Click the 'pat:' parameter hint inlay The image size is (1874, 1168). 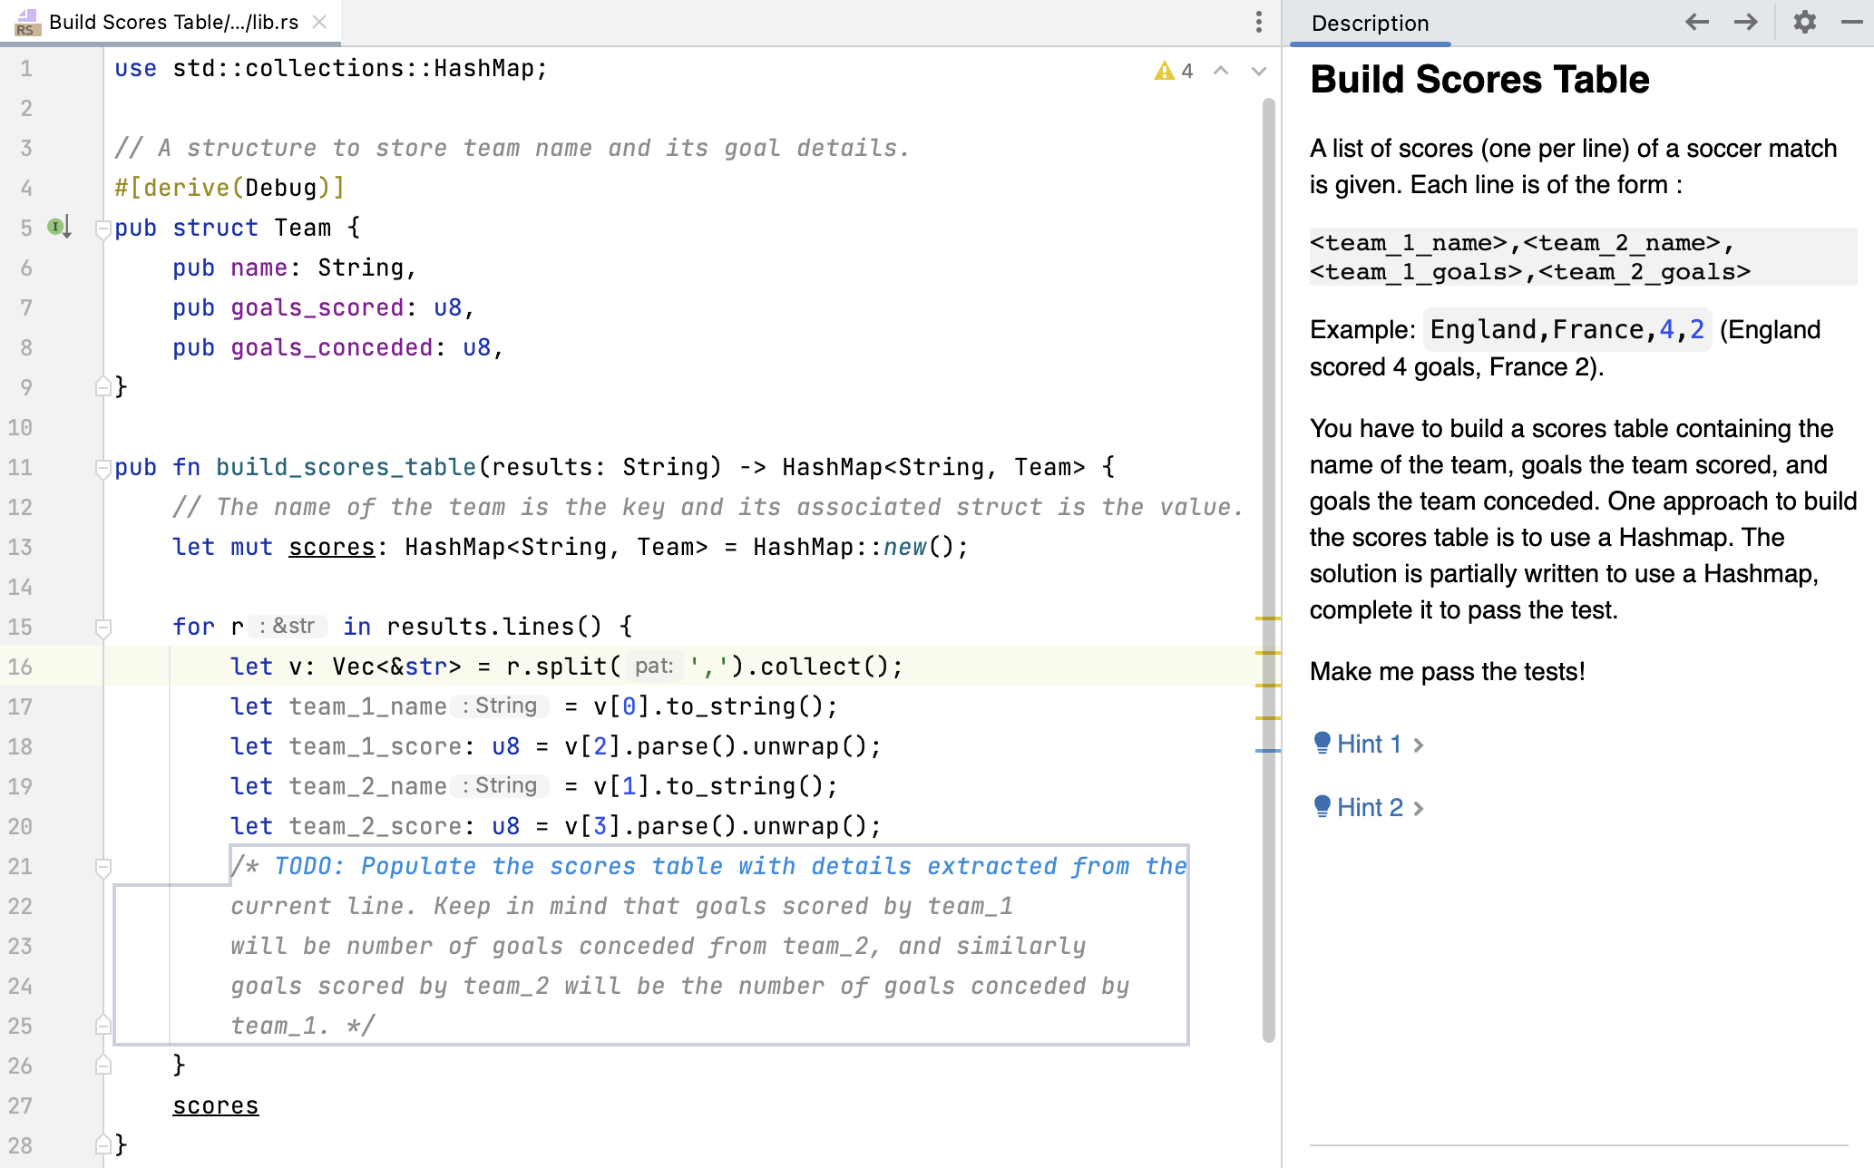tap(654, 667)
